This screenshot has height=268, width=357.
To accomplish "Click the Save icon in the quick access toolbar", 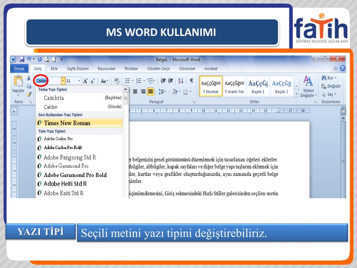I will (x=22, y=59).
